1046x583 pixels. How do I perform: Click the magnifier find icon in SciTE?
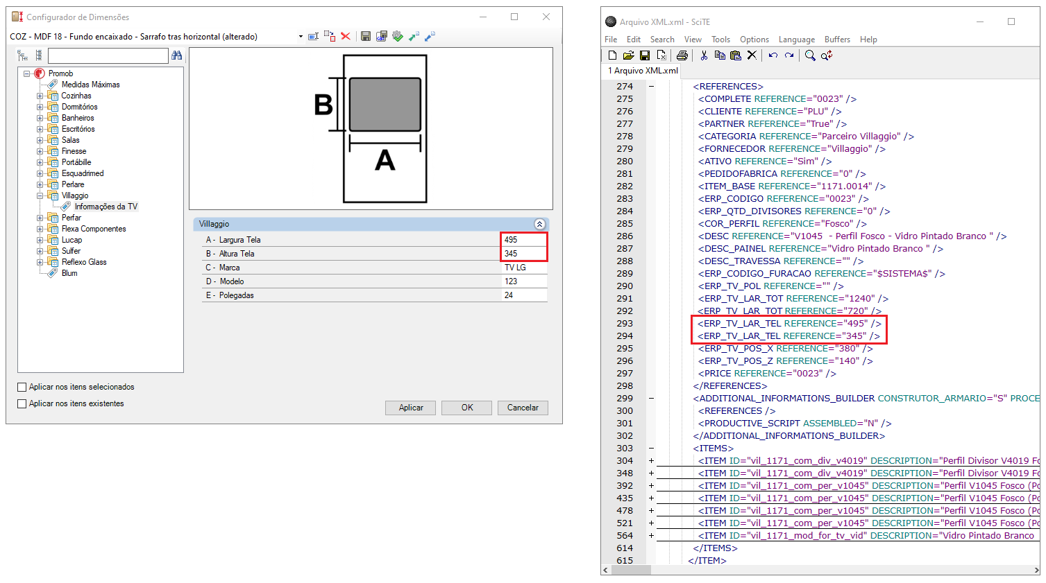click(810, 55)
